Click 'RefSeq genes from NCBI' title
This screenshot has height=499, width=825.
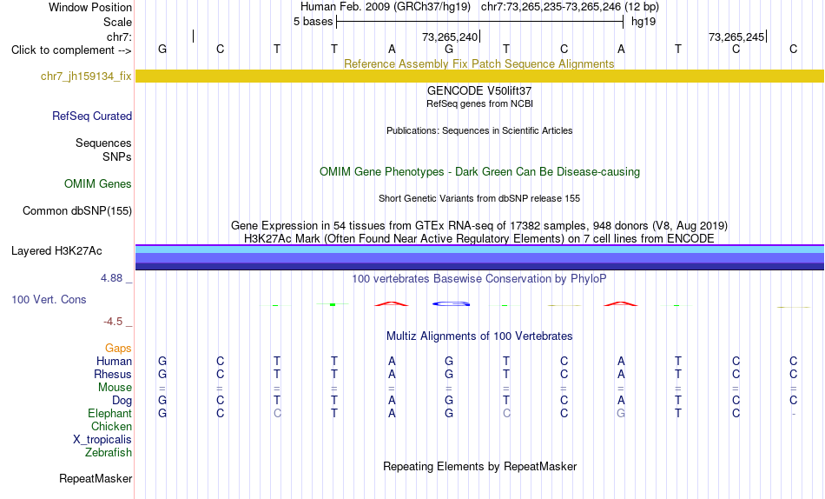coord(480,103)
